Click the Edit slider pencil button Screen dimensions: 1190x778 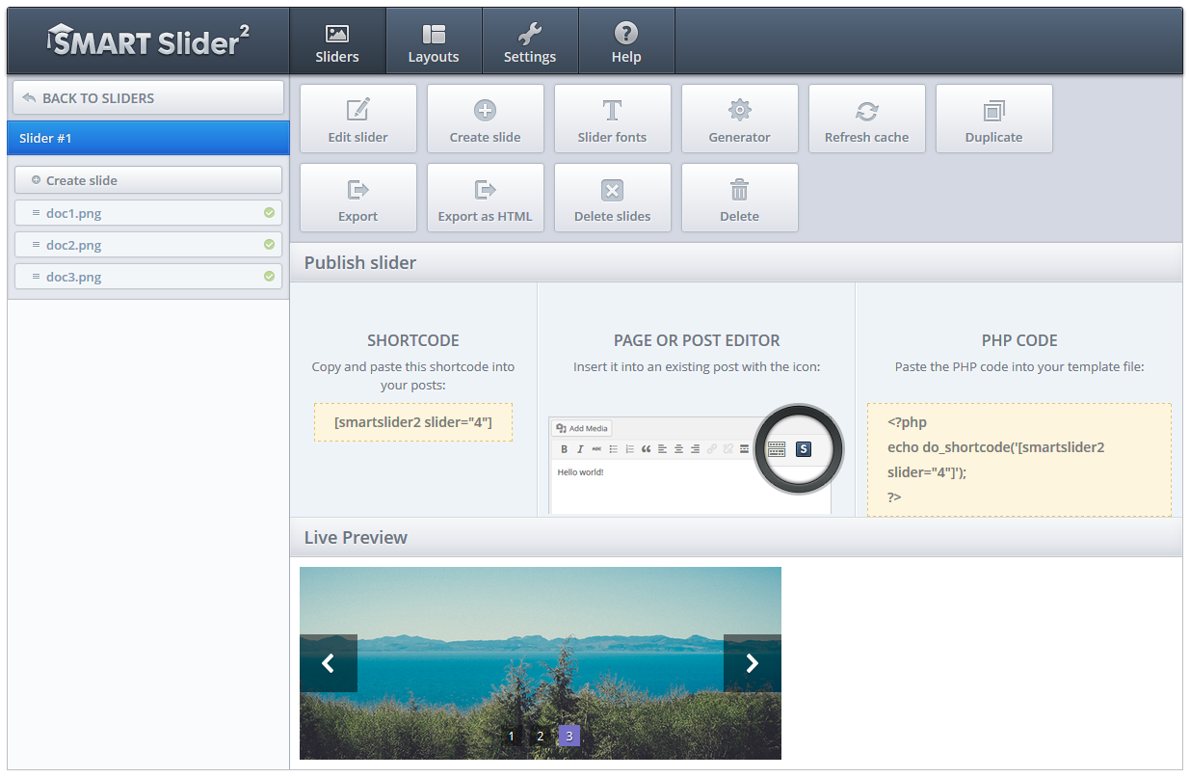coord(358,119)
